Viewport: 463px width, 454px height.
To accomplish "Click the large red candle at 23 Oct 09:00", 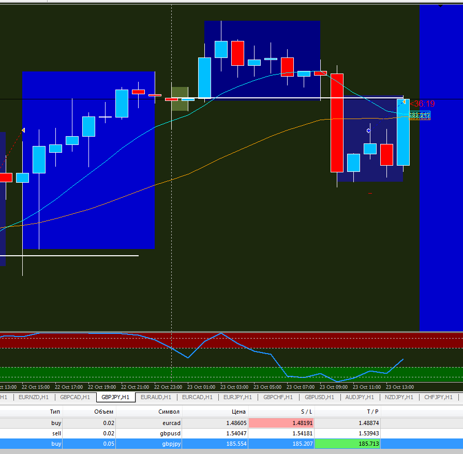I will pos(337,123).
